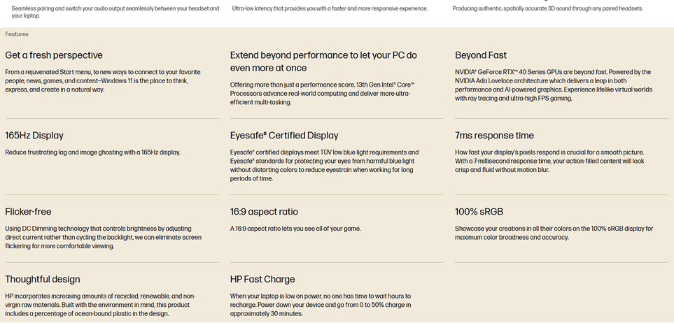Click the 0 to 50% charge description
Screen dimensions: 674x323
click(x=321, y=305)
